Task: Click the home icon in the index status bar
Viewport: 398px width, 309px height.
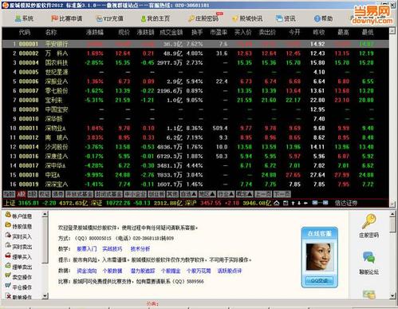Action: click(x=277, y=203)
